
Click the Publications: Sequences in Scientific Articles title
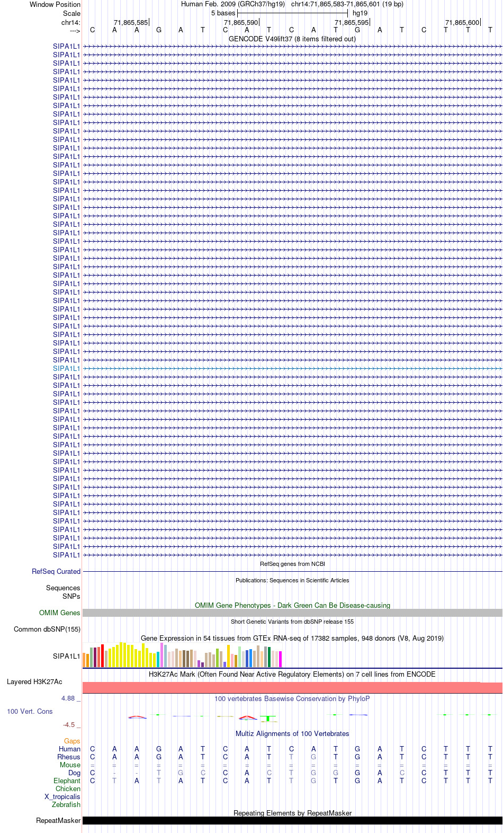coord(292,580)
